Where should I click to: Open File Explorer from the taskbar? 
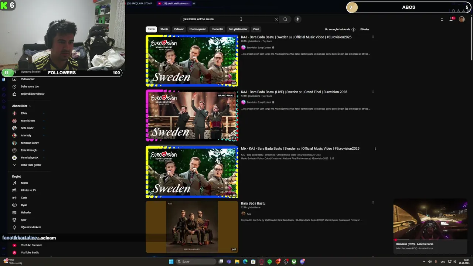coord(237,262)
